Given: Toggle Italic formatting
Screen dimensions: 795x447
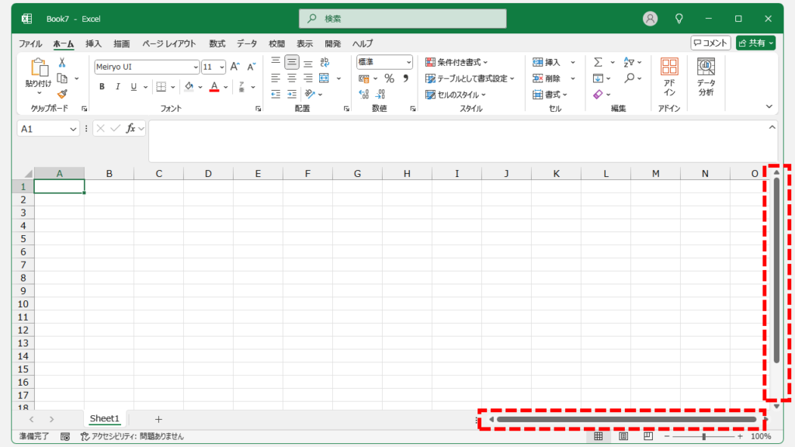Looking at the screenshot, I should (x=118, y=87).
